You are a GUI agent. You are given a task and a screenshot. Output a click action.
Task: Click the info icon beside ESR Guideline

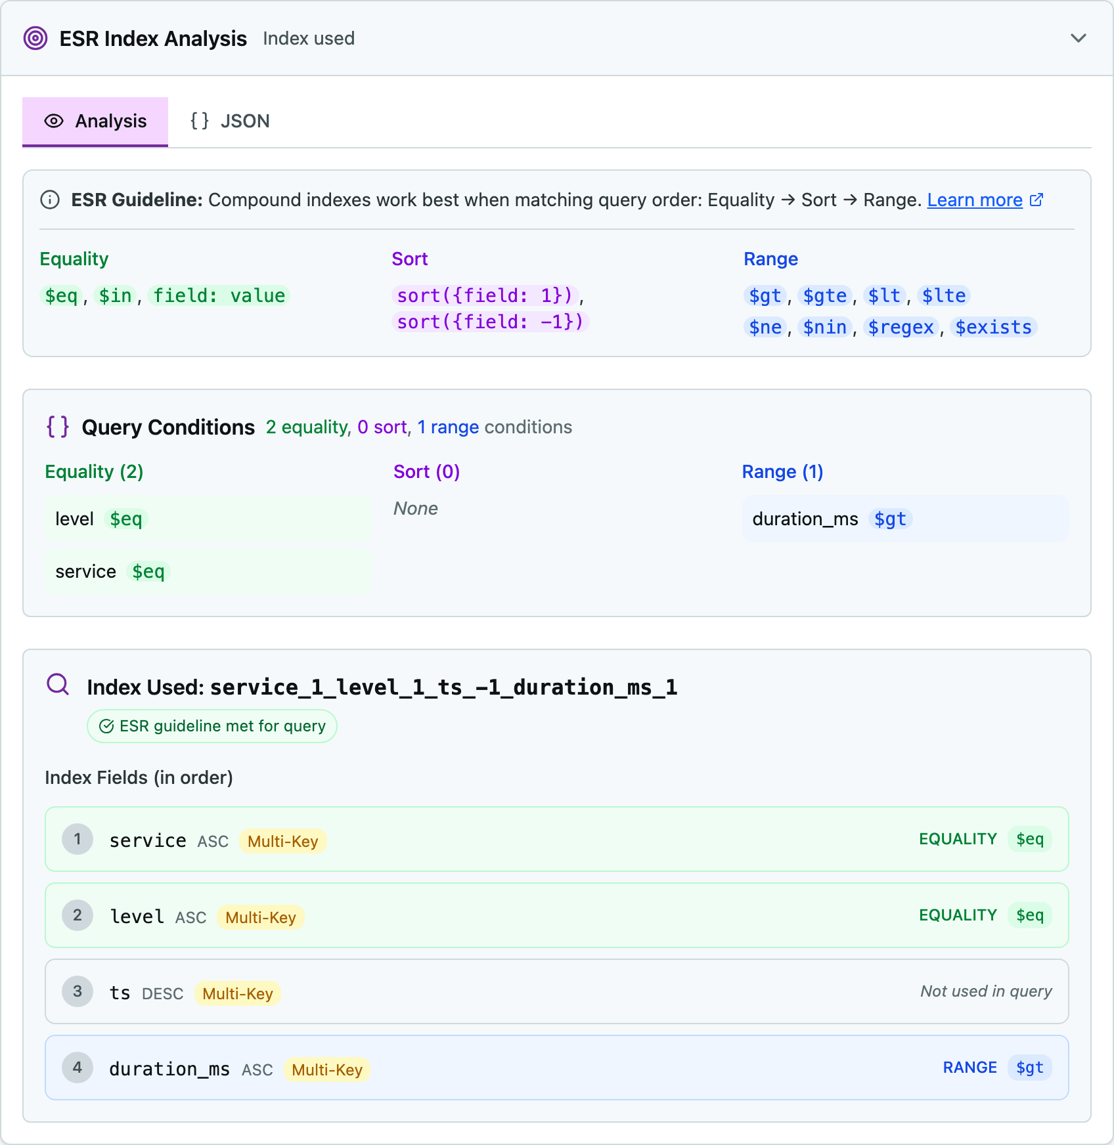click(50, 200)
